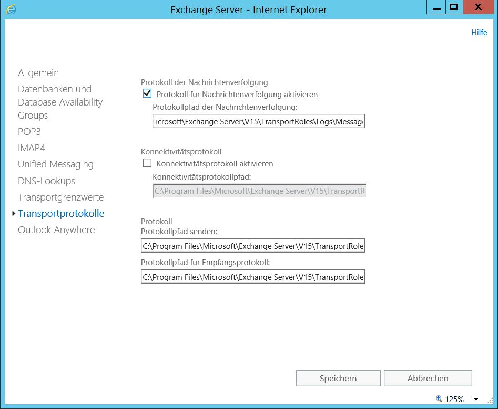Screen dimensions: 498x409
Task: Select Outlook Anywhere in the sidebar
Action: click(x=56, y=229)
